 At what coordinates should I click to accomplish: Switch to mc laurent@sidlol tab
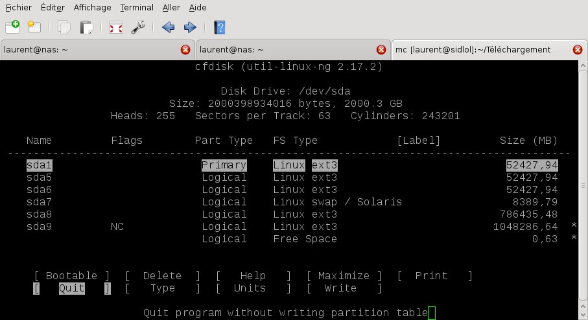489,50
